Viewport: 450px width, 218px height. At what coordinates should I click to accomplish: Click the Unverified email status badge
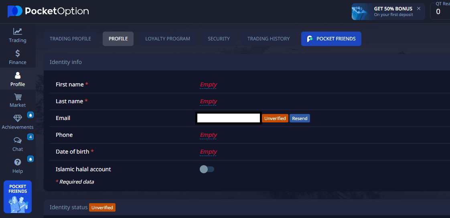pyautogui.click(x=275, y=118)
